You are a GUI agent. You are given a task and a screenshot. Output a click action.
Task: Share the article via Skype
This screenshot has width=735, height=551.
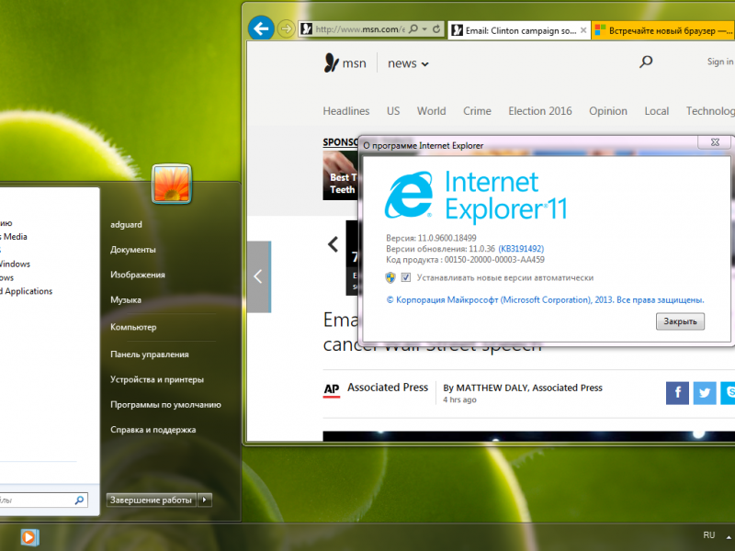[728, 393]
